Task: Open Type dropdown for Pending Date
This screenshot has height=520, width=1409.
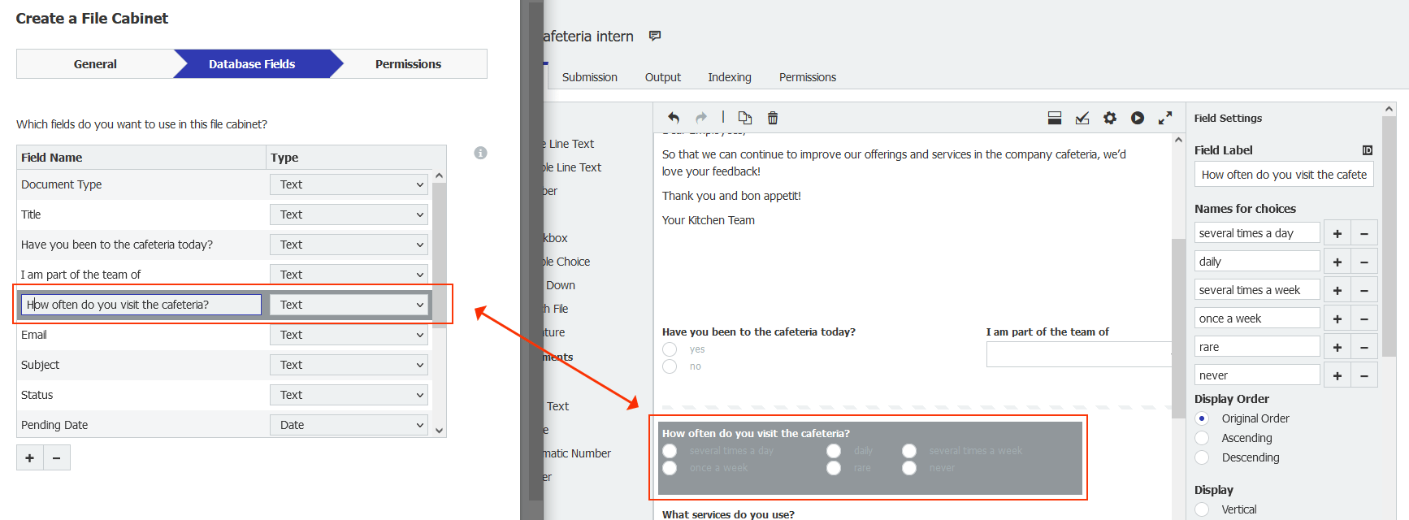Action: point(349,425)
